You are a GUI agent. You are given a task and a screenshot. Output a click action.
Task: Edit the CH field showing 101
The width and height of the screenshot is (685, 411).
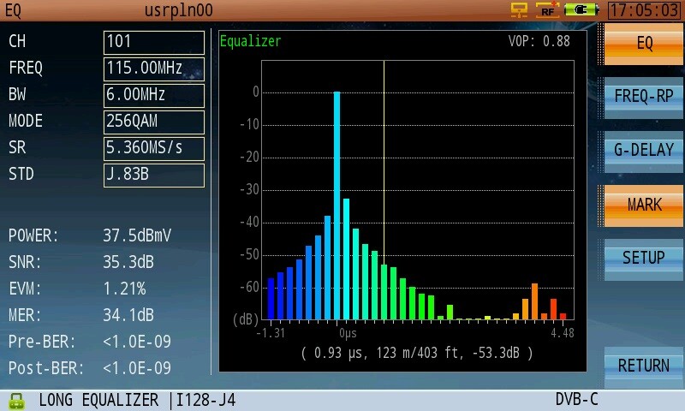[x=154, y=42]
